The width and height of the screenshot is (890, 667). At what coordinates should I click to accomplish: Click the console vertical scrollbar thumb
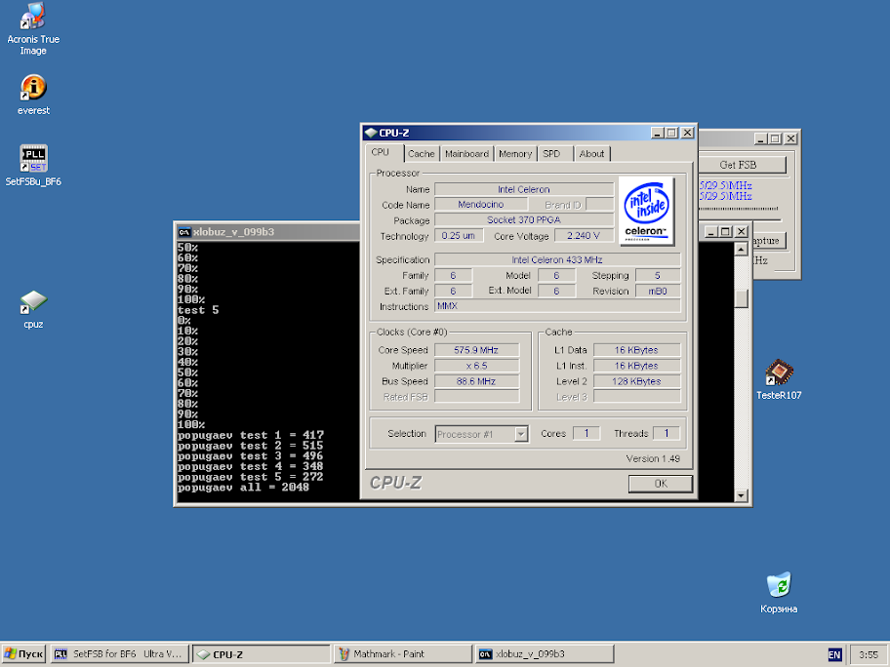(741, 298)
